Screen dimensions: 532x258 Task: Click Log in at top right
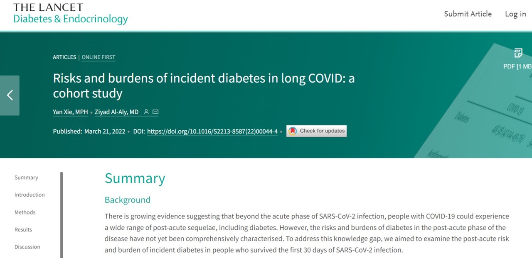515,14
